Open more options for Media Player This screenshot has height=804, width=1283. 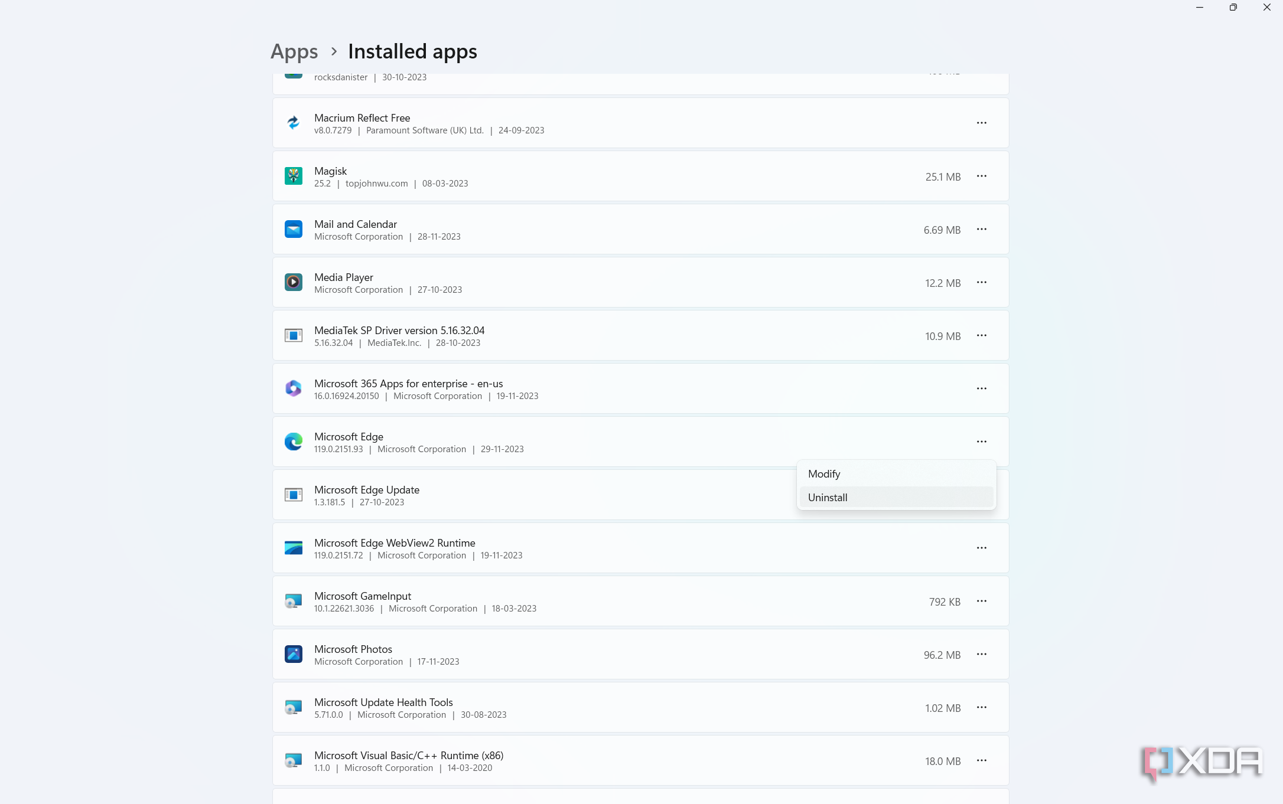[982, 282]
